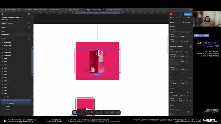221x124 pixels.
Task: Click the align top icon
Action: coord(181,32)
